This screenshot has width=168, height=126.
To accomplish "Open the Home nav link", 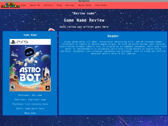I will pos(23,5).
